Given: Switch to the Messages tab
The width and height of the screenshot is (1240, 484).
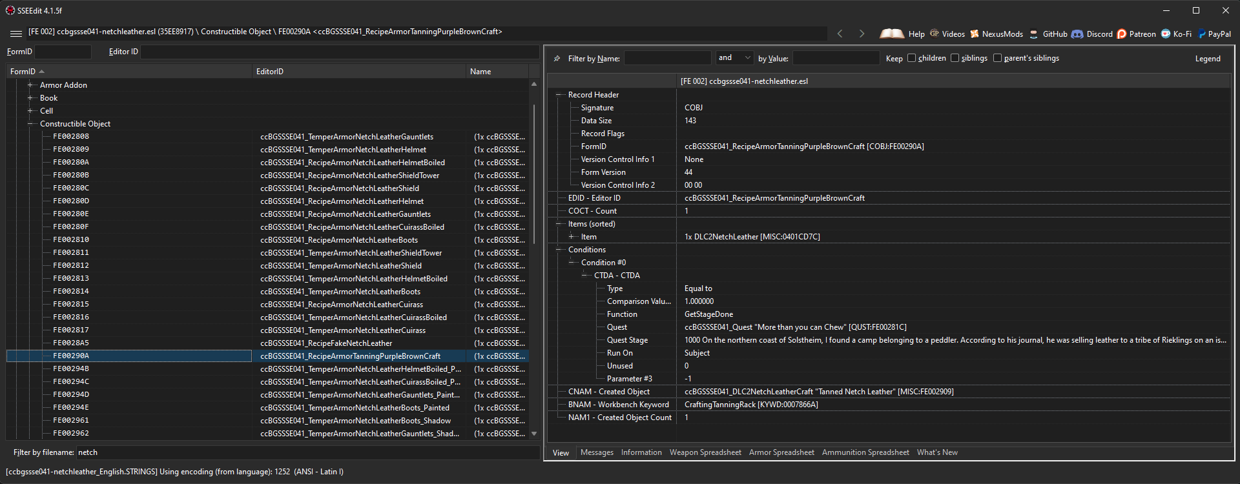Looking at the screenshot, I should (597, 452).
